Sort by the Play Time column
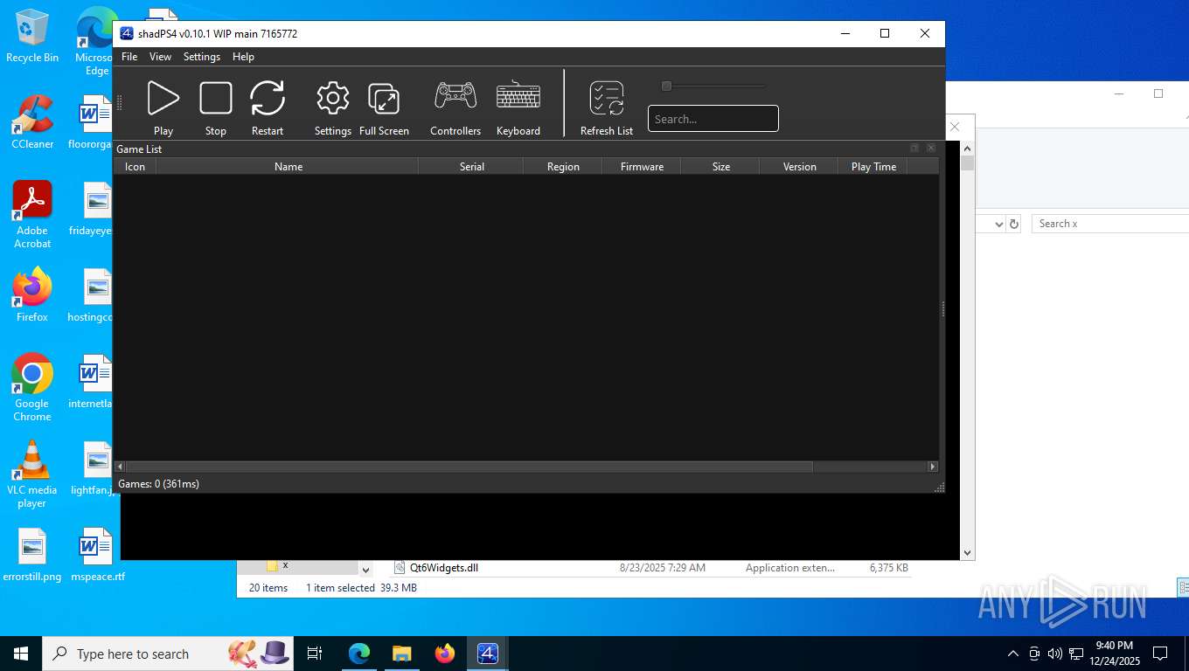 coord(873,167)
